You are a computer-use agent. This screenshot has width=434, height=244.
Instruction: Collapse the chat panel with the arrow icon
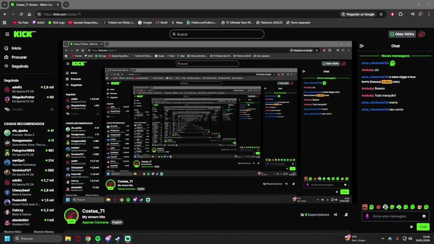(361, 46)
